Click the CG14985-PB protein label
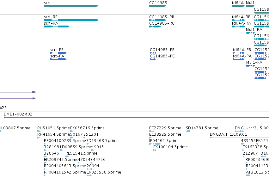 [162, 50]
